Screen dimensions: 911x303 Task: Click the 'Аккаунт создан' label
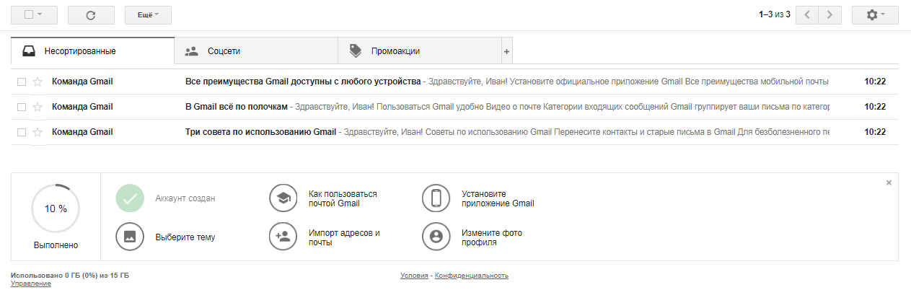click(x=185, y=198)
